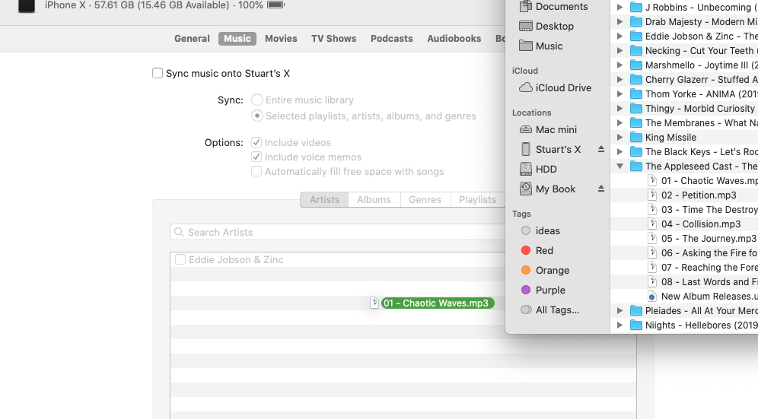Select the ideas tag
Screen dimensions: 758x419
click(540, 230)
